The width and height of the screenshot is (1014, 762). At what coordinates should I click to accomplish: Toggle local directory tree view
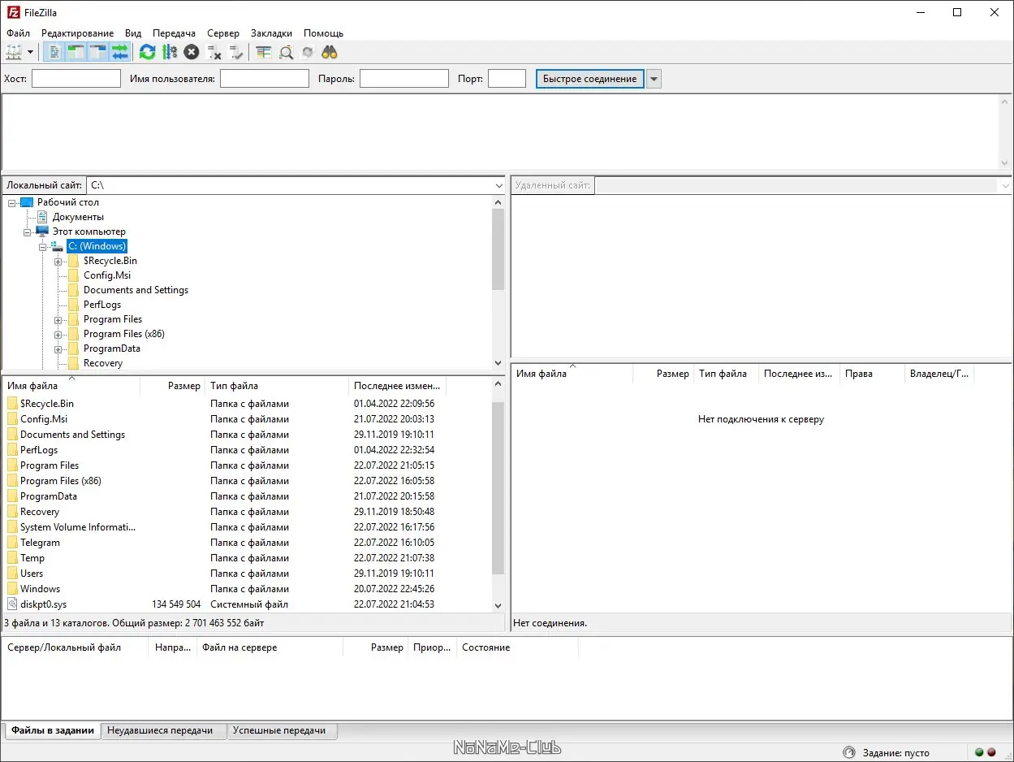coord(76,52)
